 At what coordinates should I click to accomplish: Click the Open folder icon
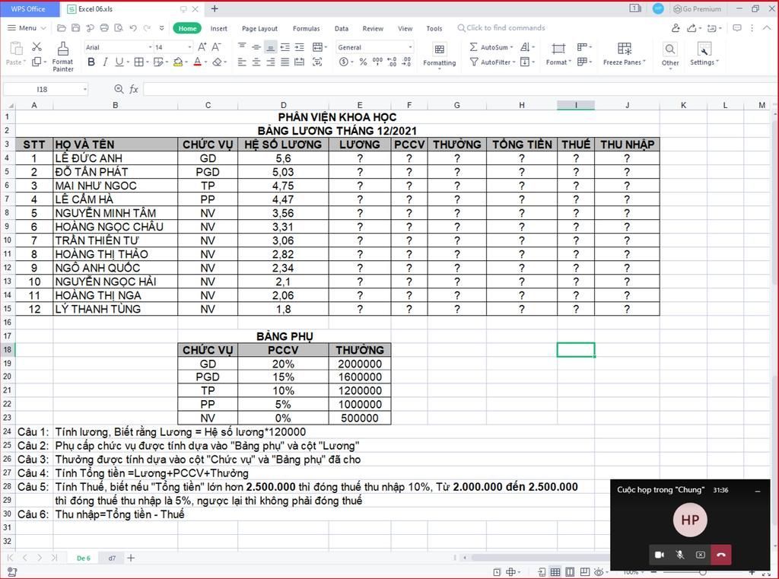[62, 28]
